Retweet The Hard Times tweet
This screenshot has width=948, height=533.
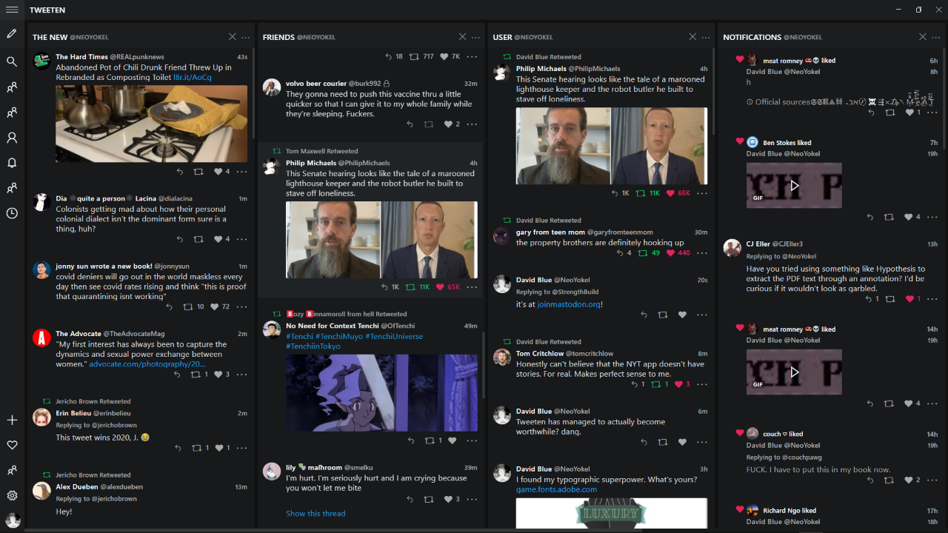coord(198,172)
